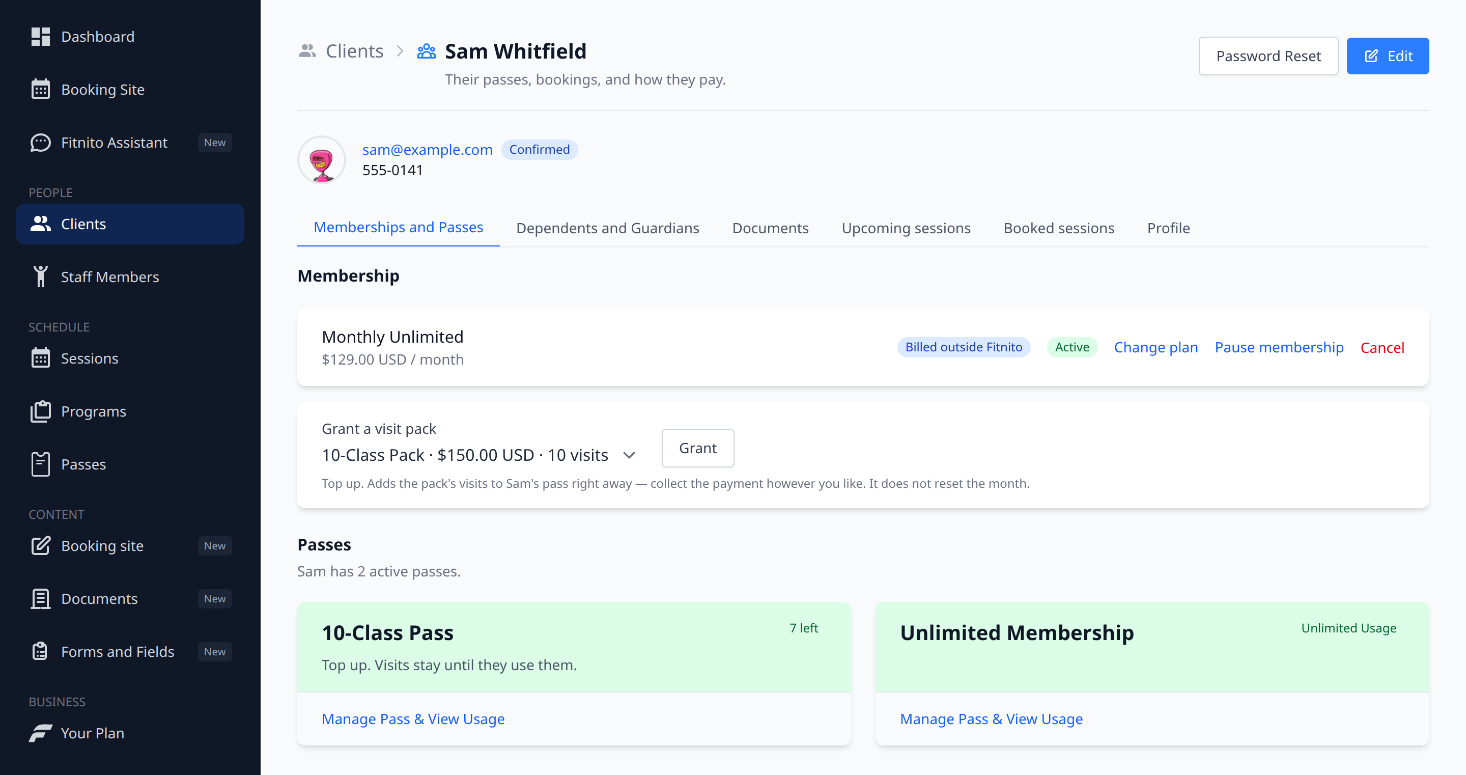Click the Documents sidebar icon
This screenshot has width=1466, height=775.
point(40,598)
